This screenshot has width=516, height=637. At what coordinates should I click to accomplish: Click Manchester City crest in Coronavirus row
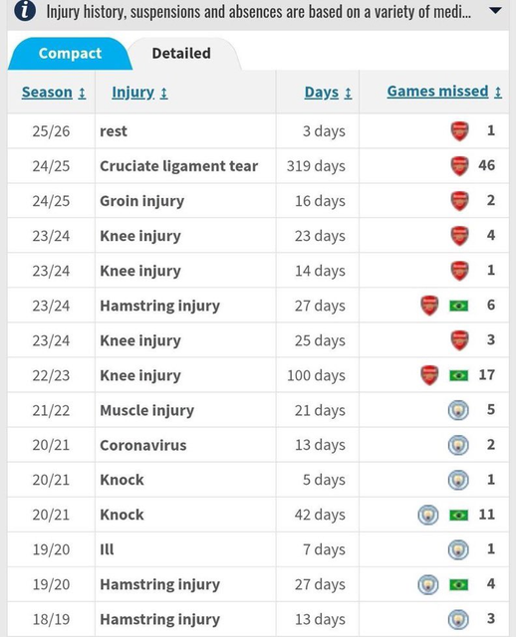[458, 445]
